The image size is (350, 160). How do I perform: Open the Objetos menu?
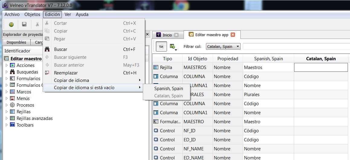[32, 14]
